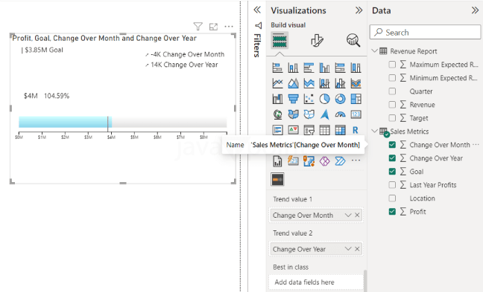Image resolution: width=483 pixels, height=292 pixels.
Task: Select the 100% stacked column chart visual
Action: tap(356, 68)
